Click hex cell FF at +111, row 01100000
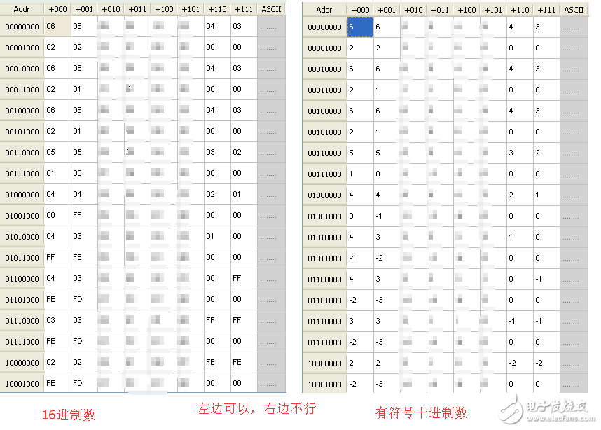 (244, 278)
